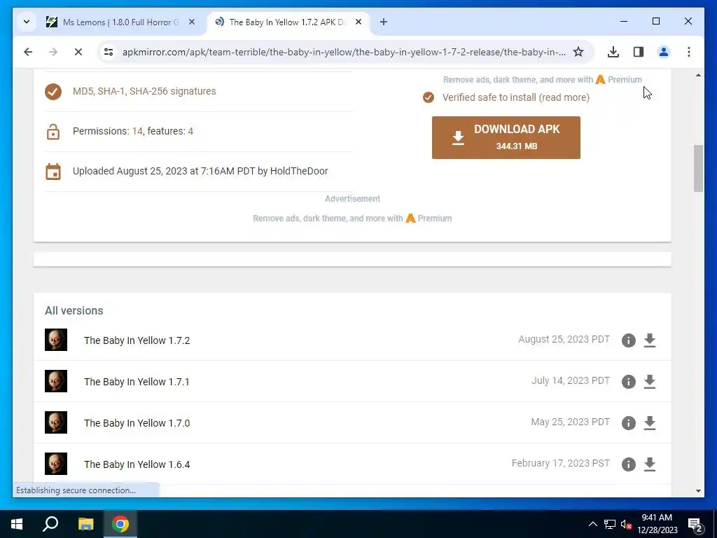Open the Chrome profile menu
Image resolution: width=717 pixels, height=538 pixels.
coord(664,52)
